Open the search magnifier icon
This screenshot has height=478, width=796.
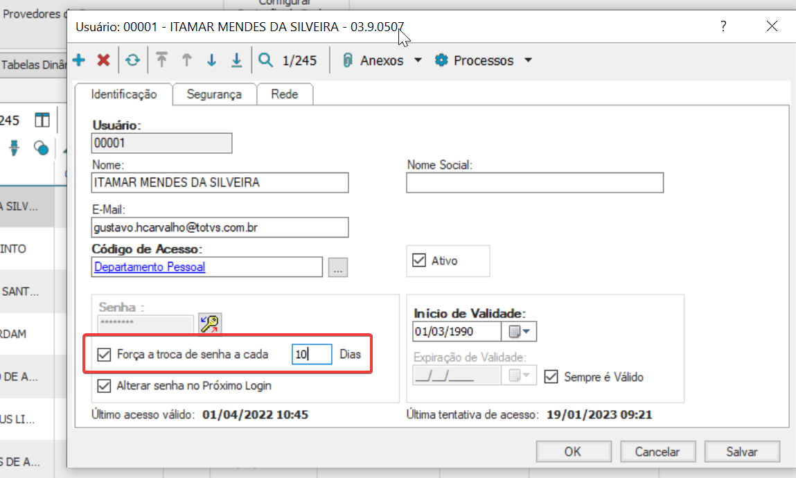point(265,60)
